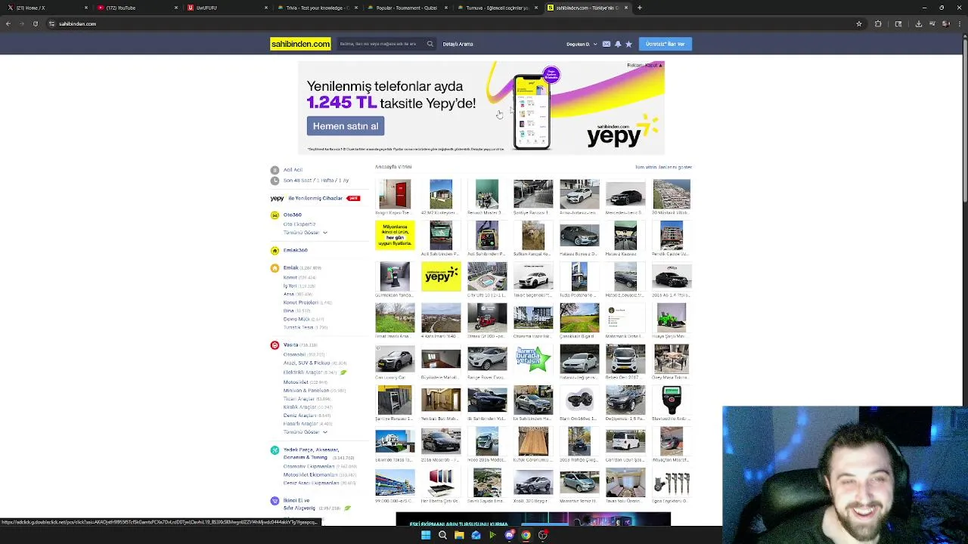This screenshot has width=968, height=544.
Task: Open the red door listing thumbnail
Action: [x=395, y=194]
